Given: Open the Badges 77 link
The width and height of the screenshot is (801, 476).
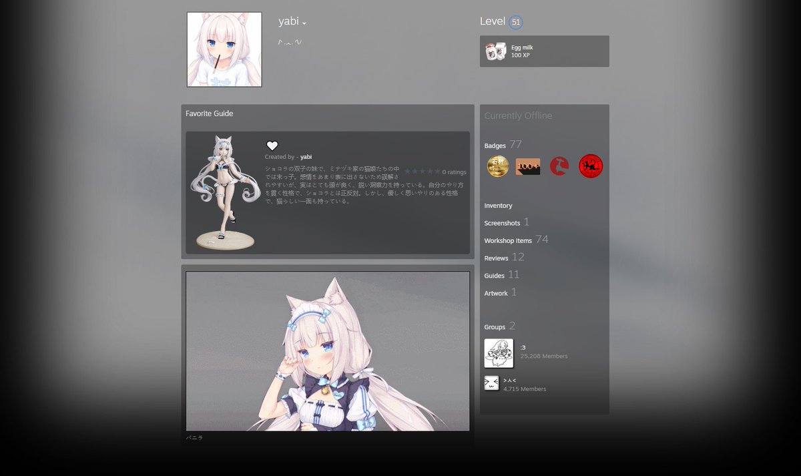Looking at the screenshot, I should (x=503, y=145).
